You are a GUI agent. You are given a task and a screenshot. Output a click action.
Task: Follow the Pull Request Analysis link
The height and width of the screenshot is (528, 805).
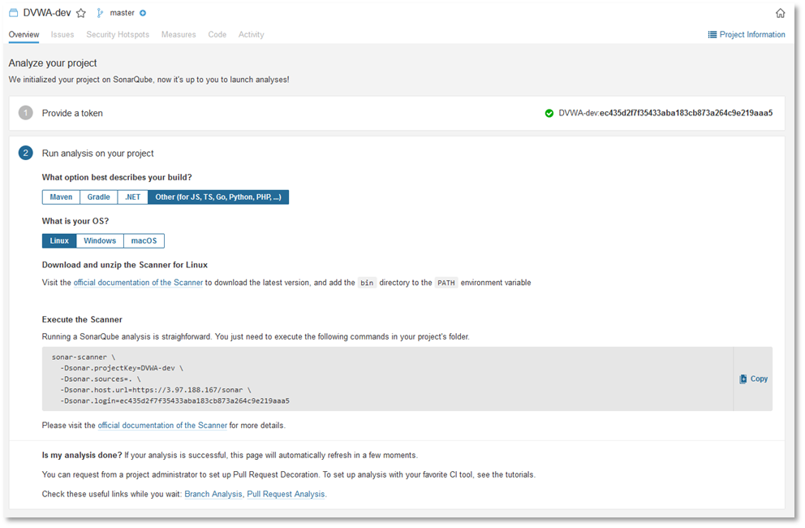click(286, 494)
